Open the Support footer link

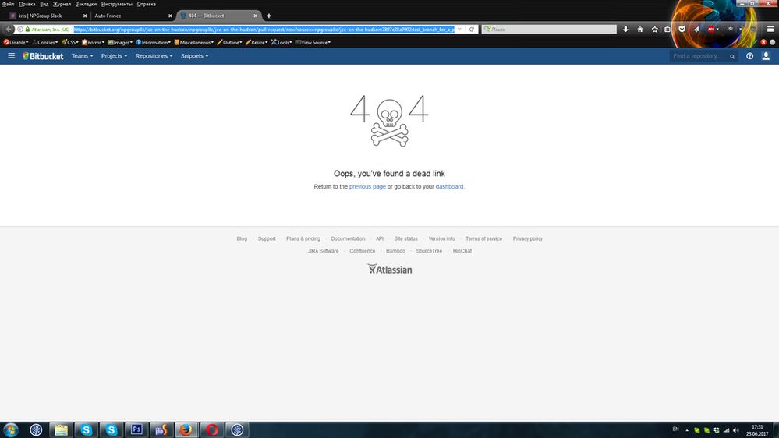point(267,238)
